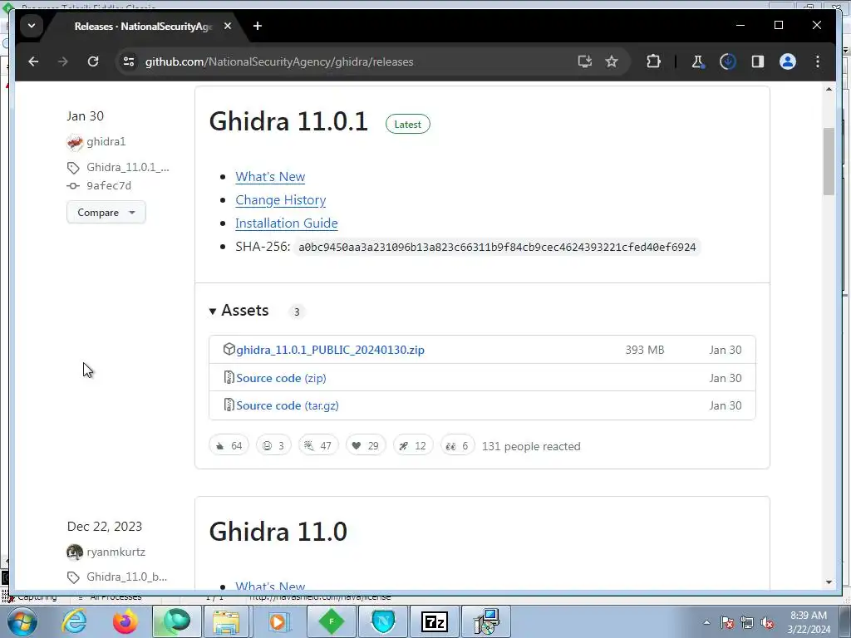Viewport: 851px width, 638px height.
Task: Click the install app icon in address bar
Action: [x=584, y=61]
